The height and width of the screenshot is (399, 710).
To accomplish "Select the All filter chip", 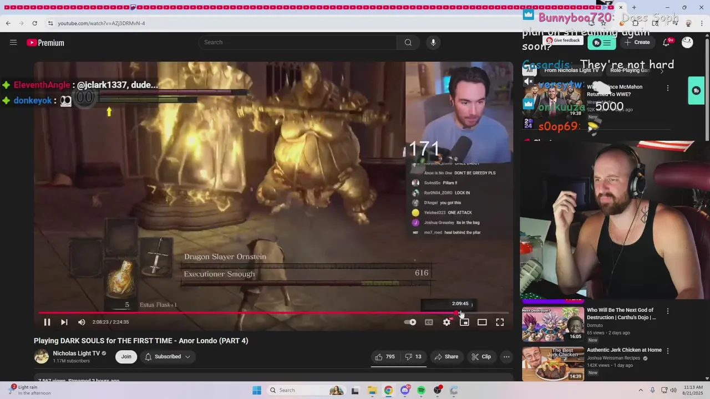I will click(530, 70).
